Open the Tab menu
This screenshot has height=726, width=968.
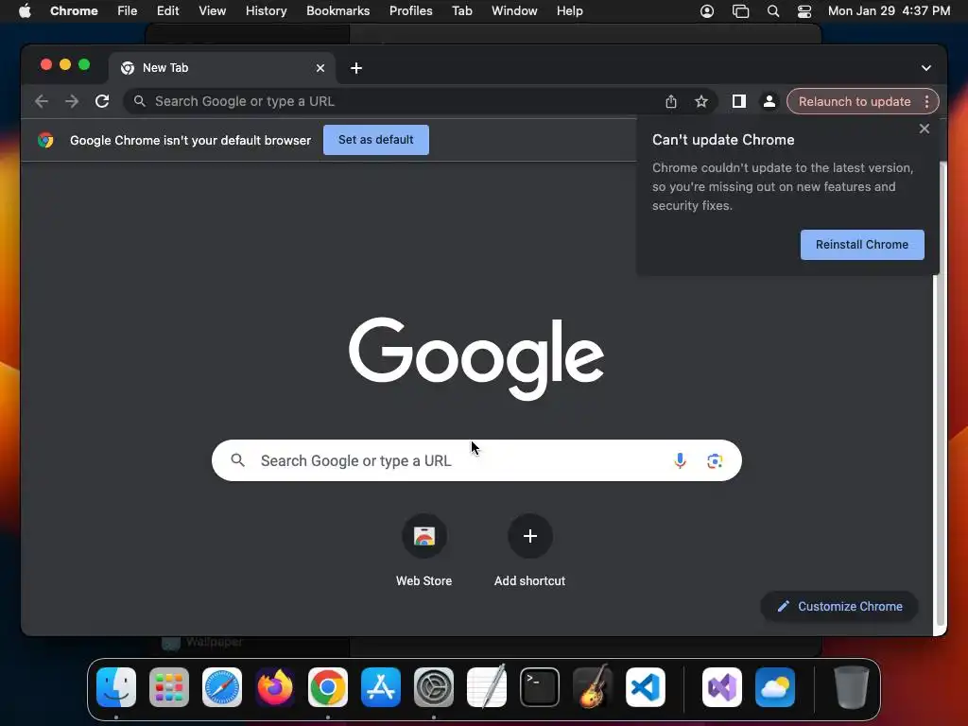[461, 11]
